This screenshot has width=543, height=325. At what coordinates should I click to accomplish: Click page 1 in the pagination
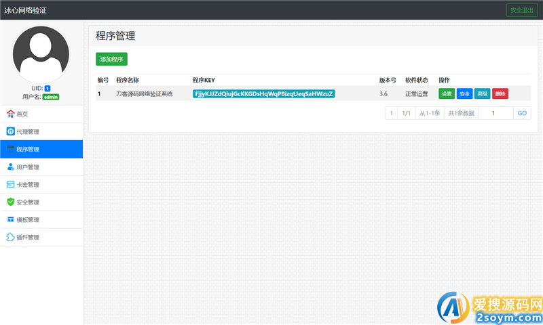coord(392,113)
